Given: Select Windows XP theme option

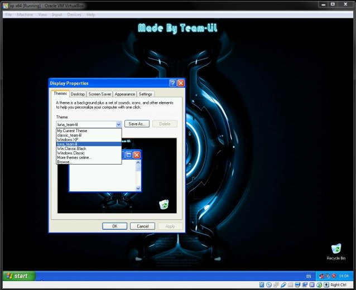Looking at the screenshot, I should tap(89, 139).
